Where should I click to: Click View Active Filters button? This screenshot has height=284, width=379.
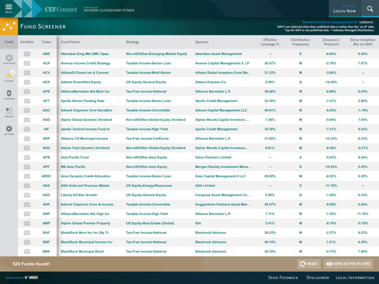[x=348, y=263]
